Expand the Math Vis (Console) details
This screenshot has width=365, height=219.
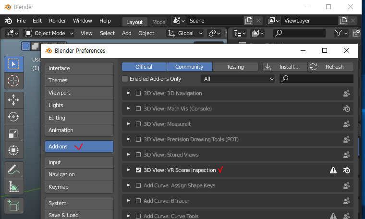(129, 109)
